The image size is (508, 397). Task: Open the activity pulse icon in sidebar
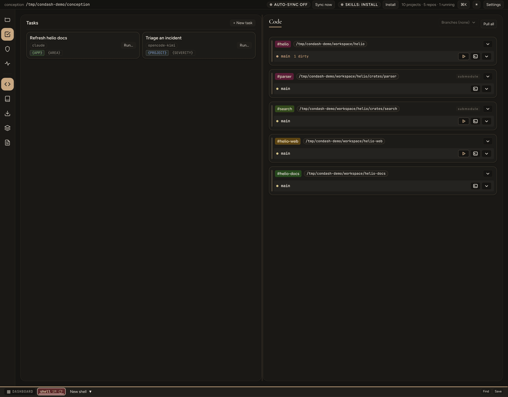pos(7,64)
